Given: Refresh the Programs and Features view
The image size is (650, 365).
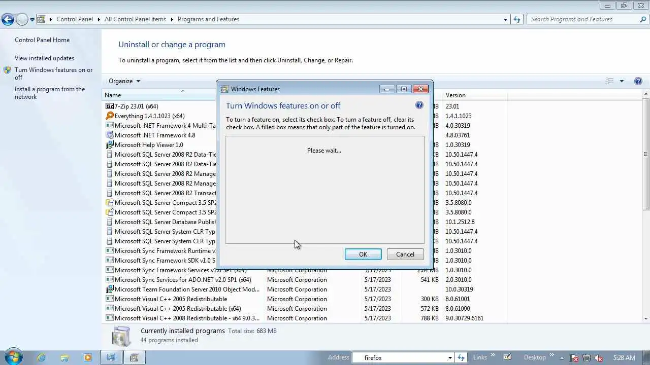Looking at the screenshot, I should coord(517,19).
